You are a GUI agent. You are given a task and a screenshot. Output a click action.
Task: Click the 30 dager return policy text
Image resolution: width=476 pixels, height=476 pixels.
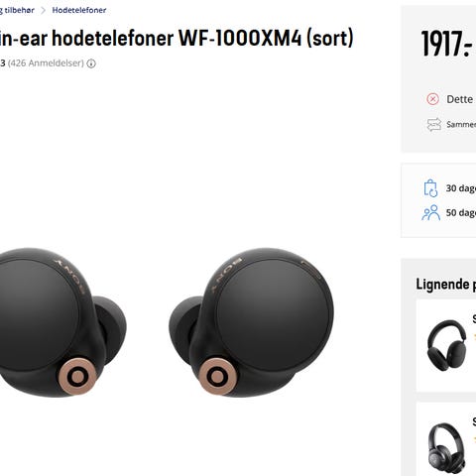tap(461, 188)
